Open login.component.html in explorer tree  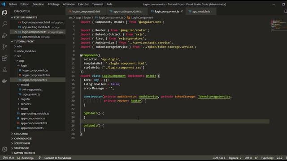(x=36, y=75)
